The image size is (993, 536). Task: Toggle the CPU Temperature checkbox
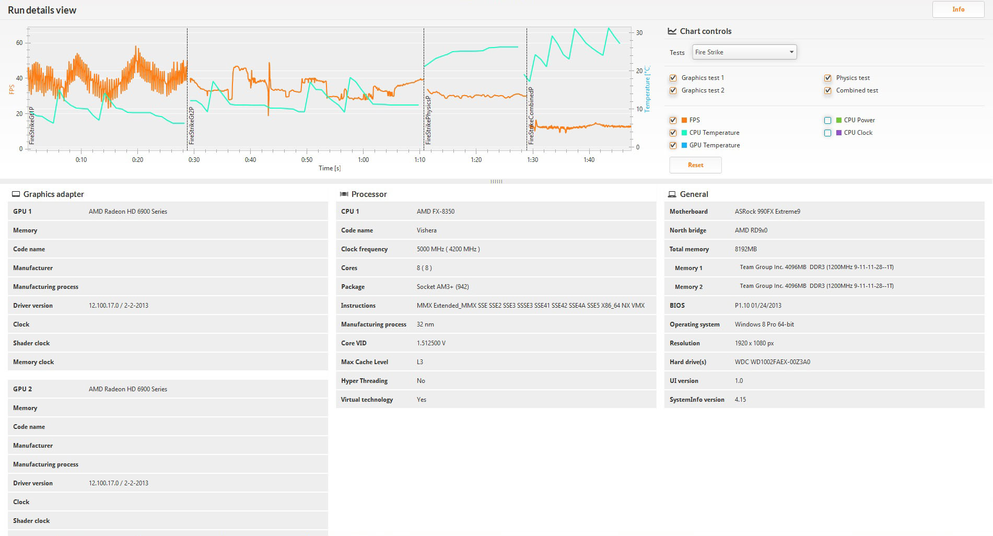pyautogui.click(x=673, y=133)
